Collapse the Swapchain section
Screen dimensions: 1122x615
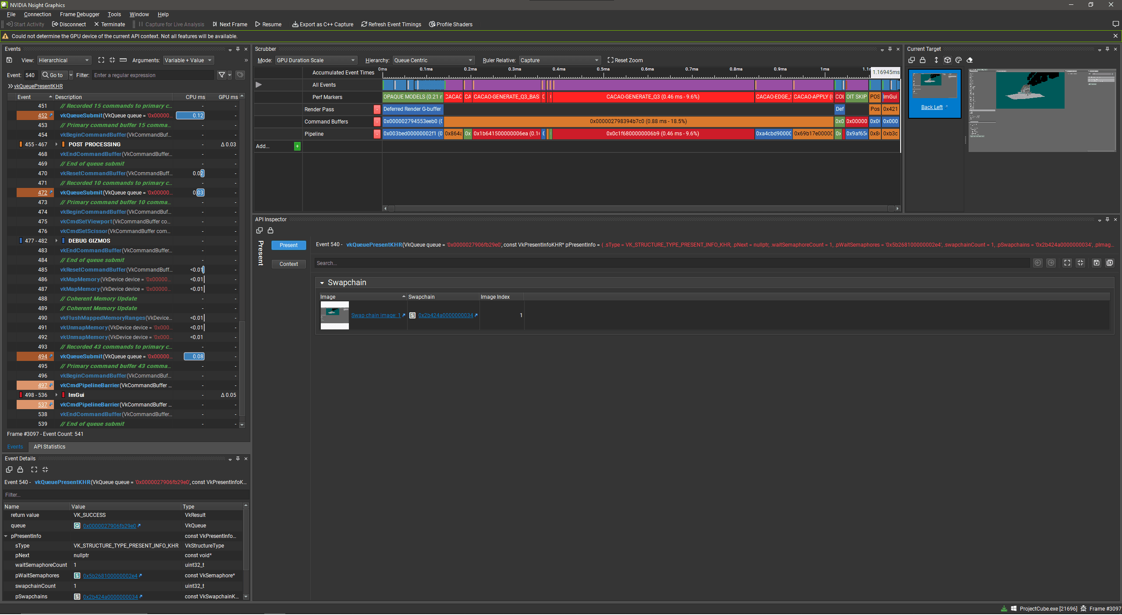pyautogui.click(x=322, y=283)
